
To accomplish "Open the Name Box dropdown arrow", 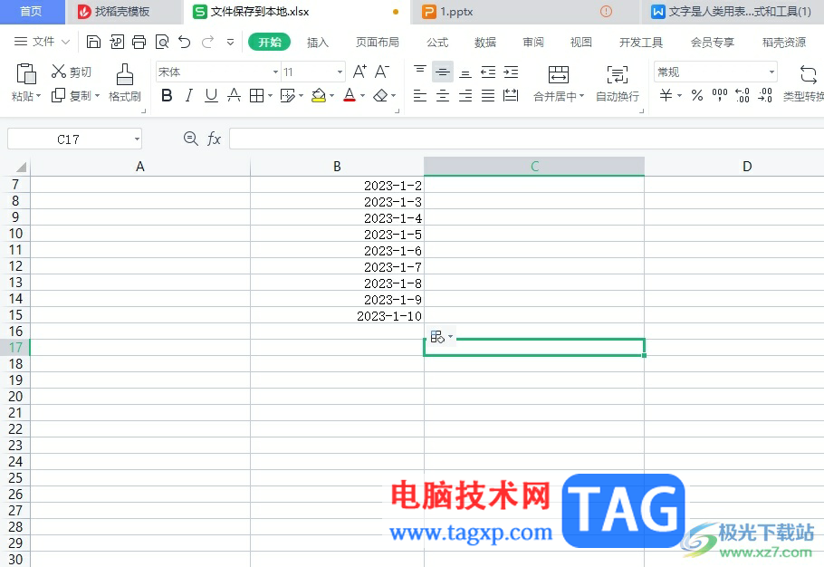I will point(137,139).
